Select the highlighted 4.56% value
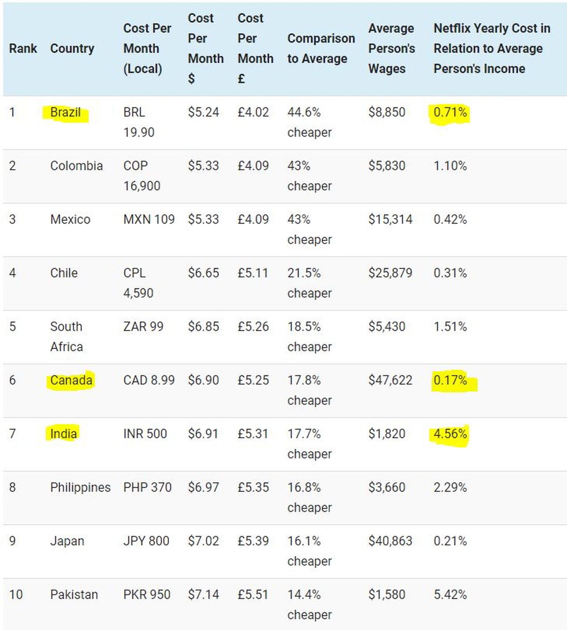 (x=450, y=434)
